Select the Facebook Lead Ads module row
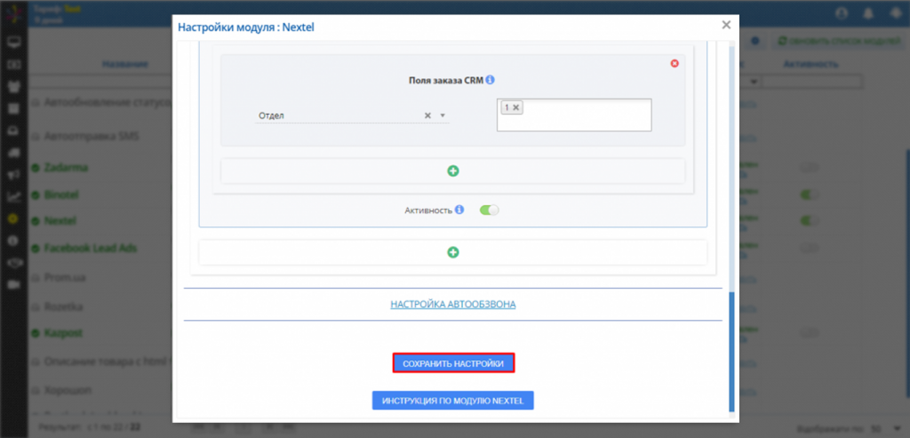The width and height of the screenshot is (910, 438). [x=91, y=248]
